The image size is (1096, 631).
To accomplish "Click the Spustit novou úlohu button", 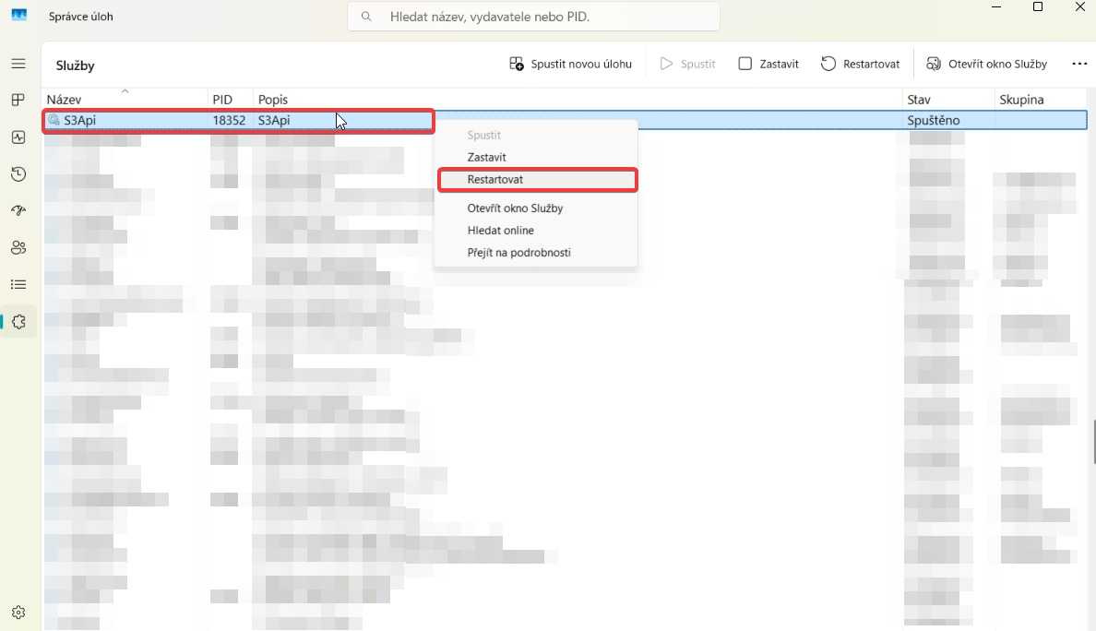I will pos(571,64).
